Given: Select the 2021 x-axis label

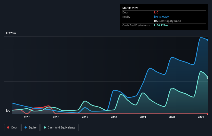Looking at the screenshot, I should click(201, 117).
